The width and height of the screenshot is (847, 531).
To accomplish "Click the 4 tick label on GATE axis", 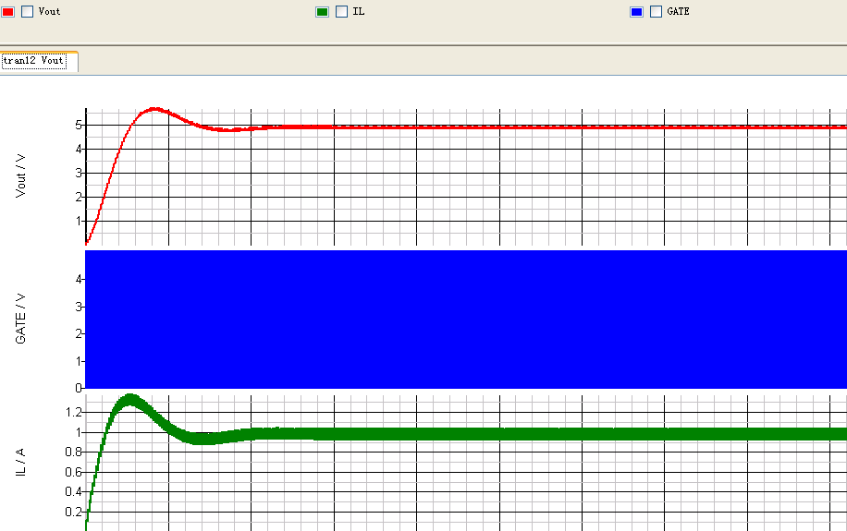I will tap(80, 280).
